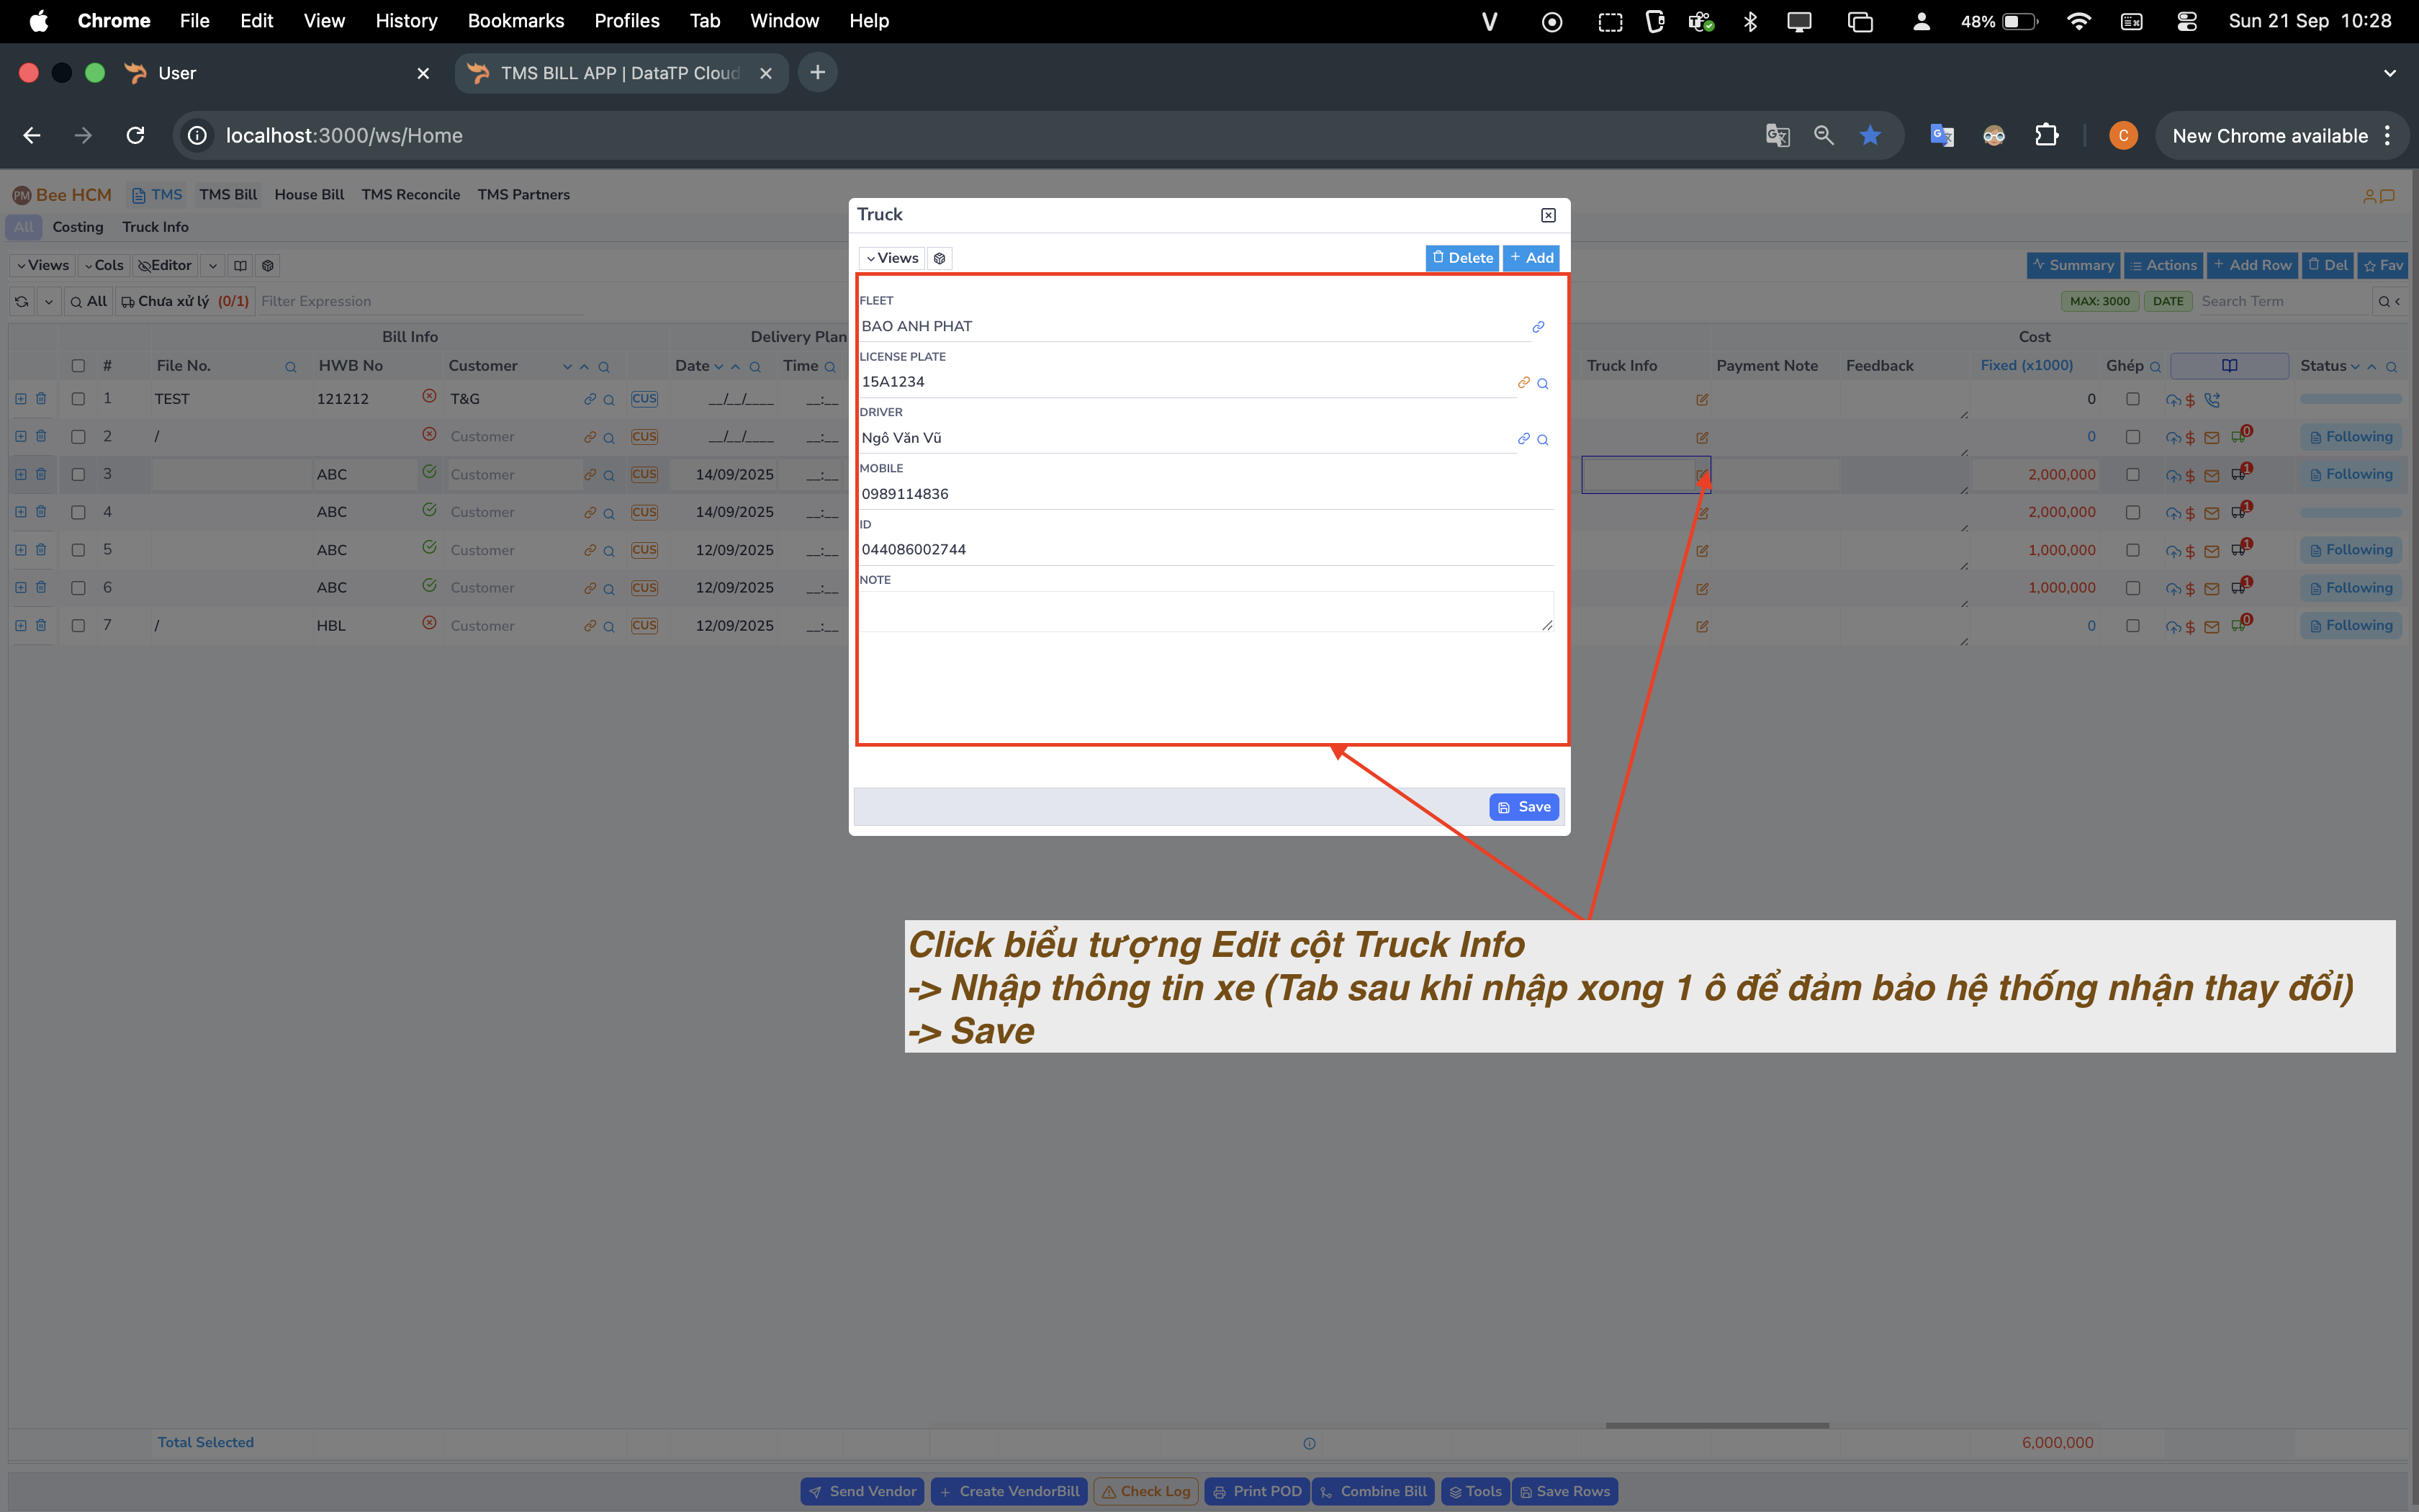Check the select-all header checkbox
Image resolution: width=2419 pixels, height=1512 pixels.
click(x=78, y=366)
